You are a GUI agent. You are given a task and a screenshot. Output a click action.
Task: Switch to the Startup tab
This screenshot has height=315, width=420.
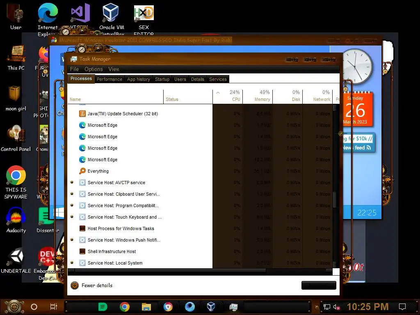click(x=162, y=79)
